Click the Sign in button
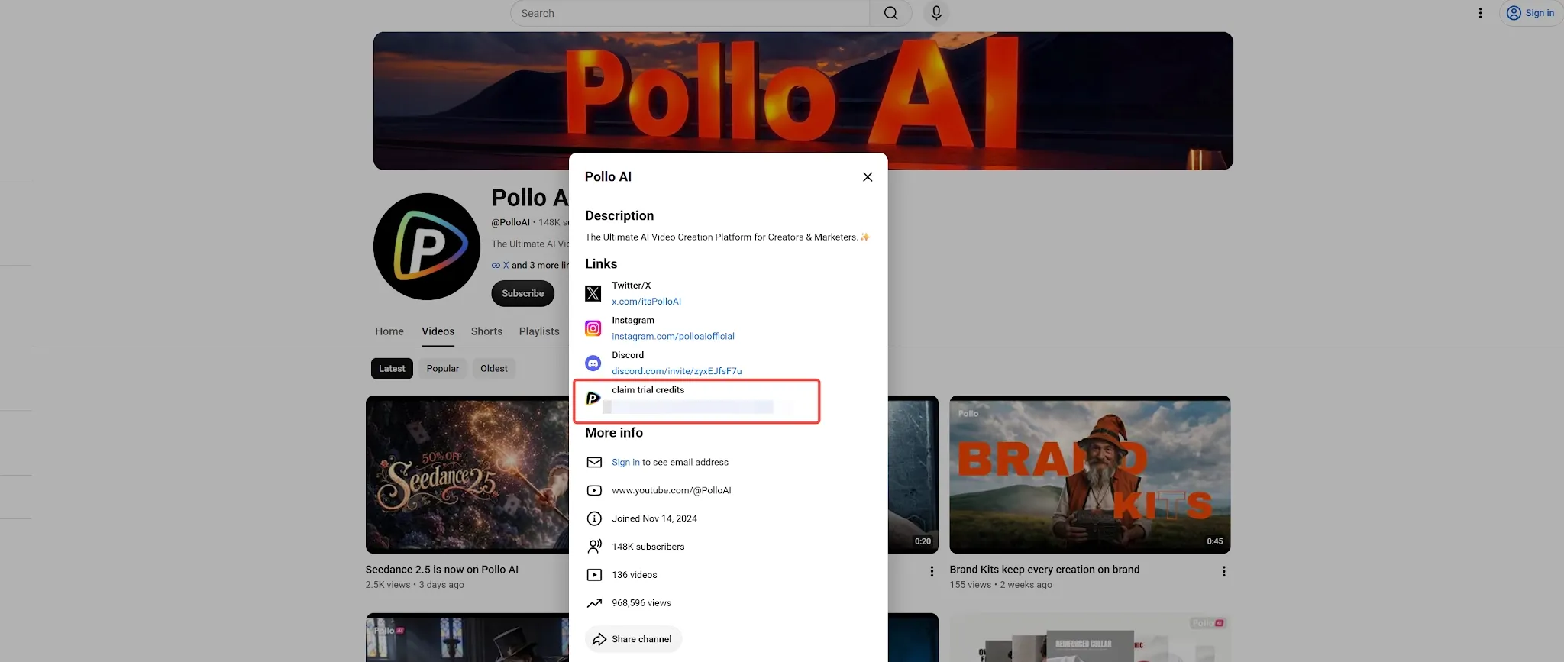Screen dimensions: 1564x662 coord(1530,13)
